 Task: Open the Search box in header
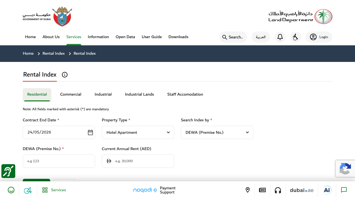(233, 37)
